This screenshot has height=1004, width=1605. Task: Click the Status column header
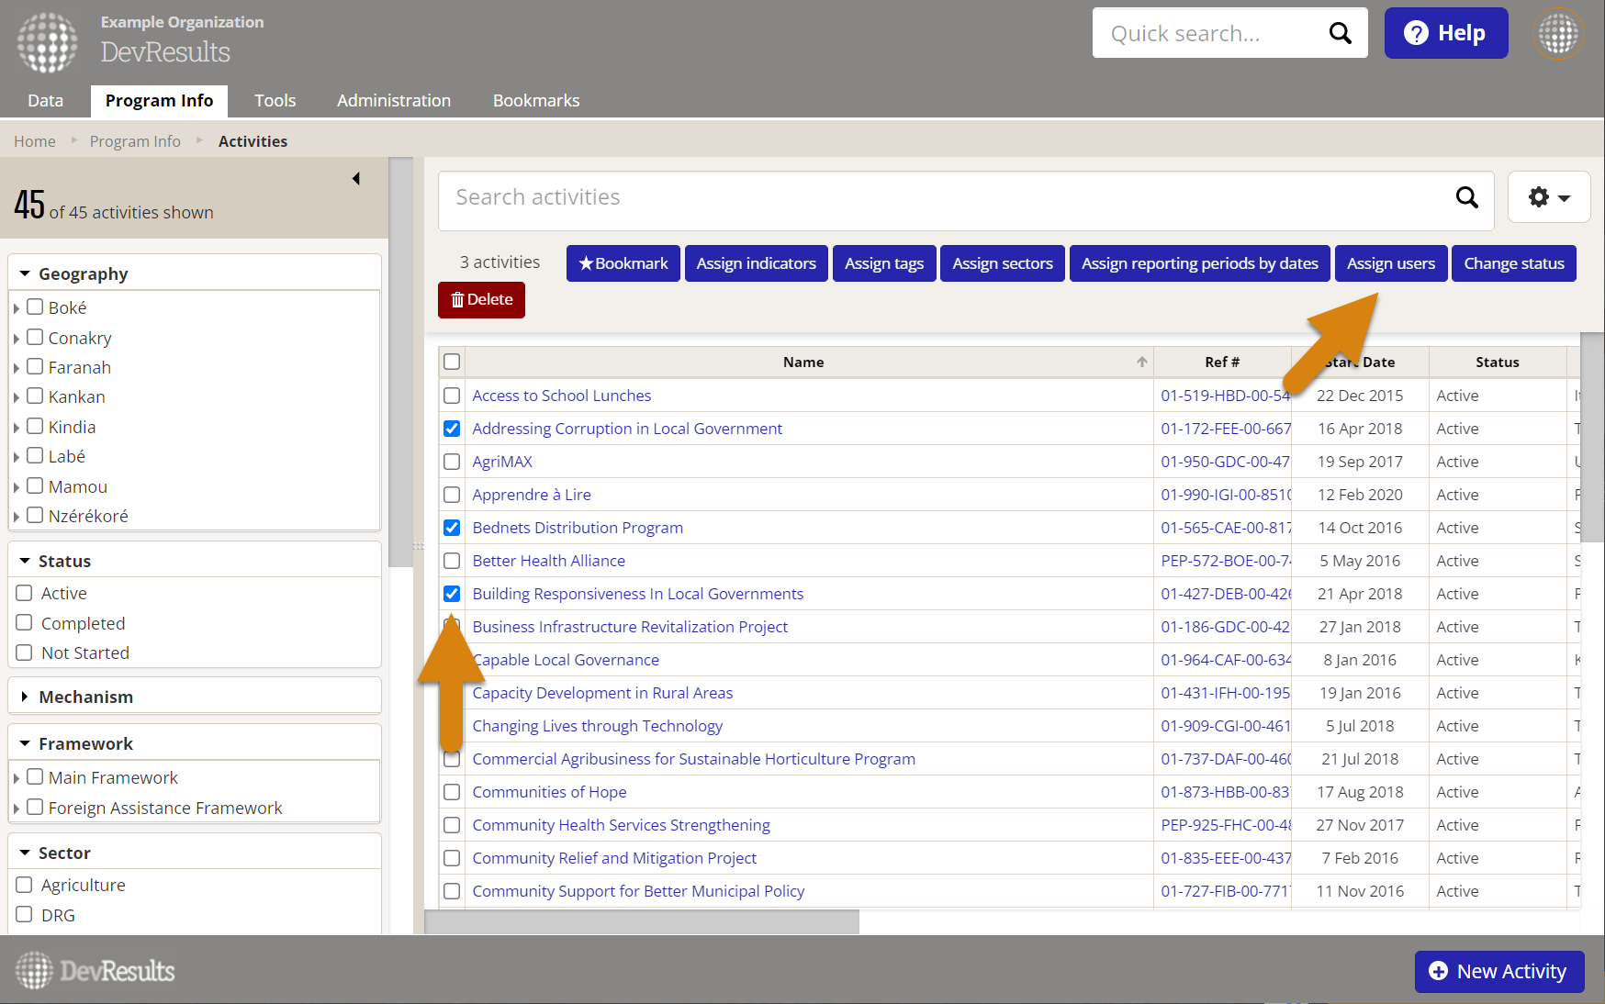[x=1498, y=363]
